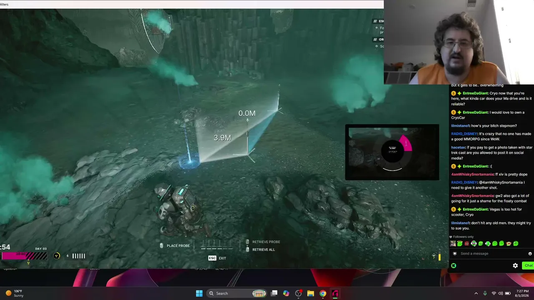The width and height of the screenshot is (534, 300).
Task: Click the Kick logo icon below chat
Action: (453, 265)
